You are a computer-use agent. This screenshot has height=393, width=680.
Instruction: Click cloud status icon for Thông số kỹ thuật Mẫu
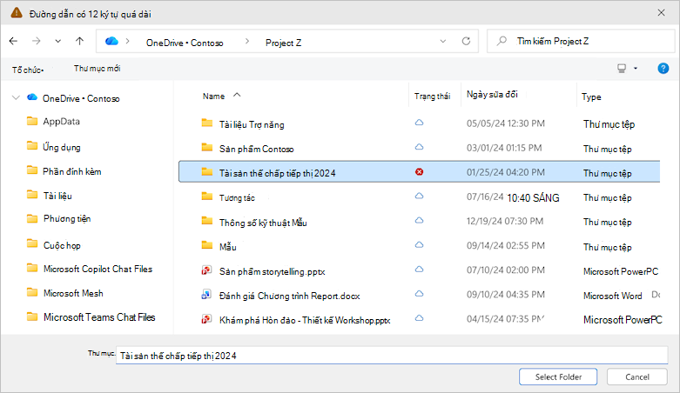[419, 221]
